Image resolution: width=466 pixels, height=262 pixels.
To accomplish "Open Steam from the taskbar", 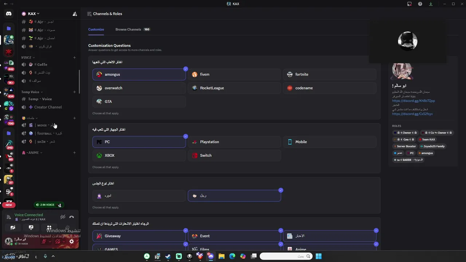I will click(168, 256).
